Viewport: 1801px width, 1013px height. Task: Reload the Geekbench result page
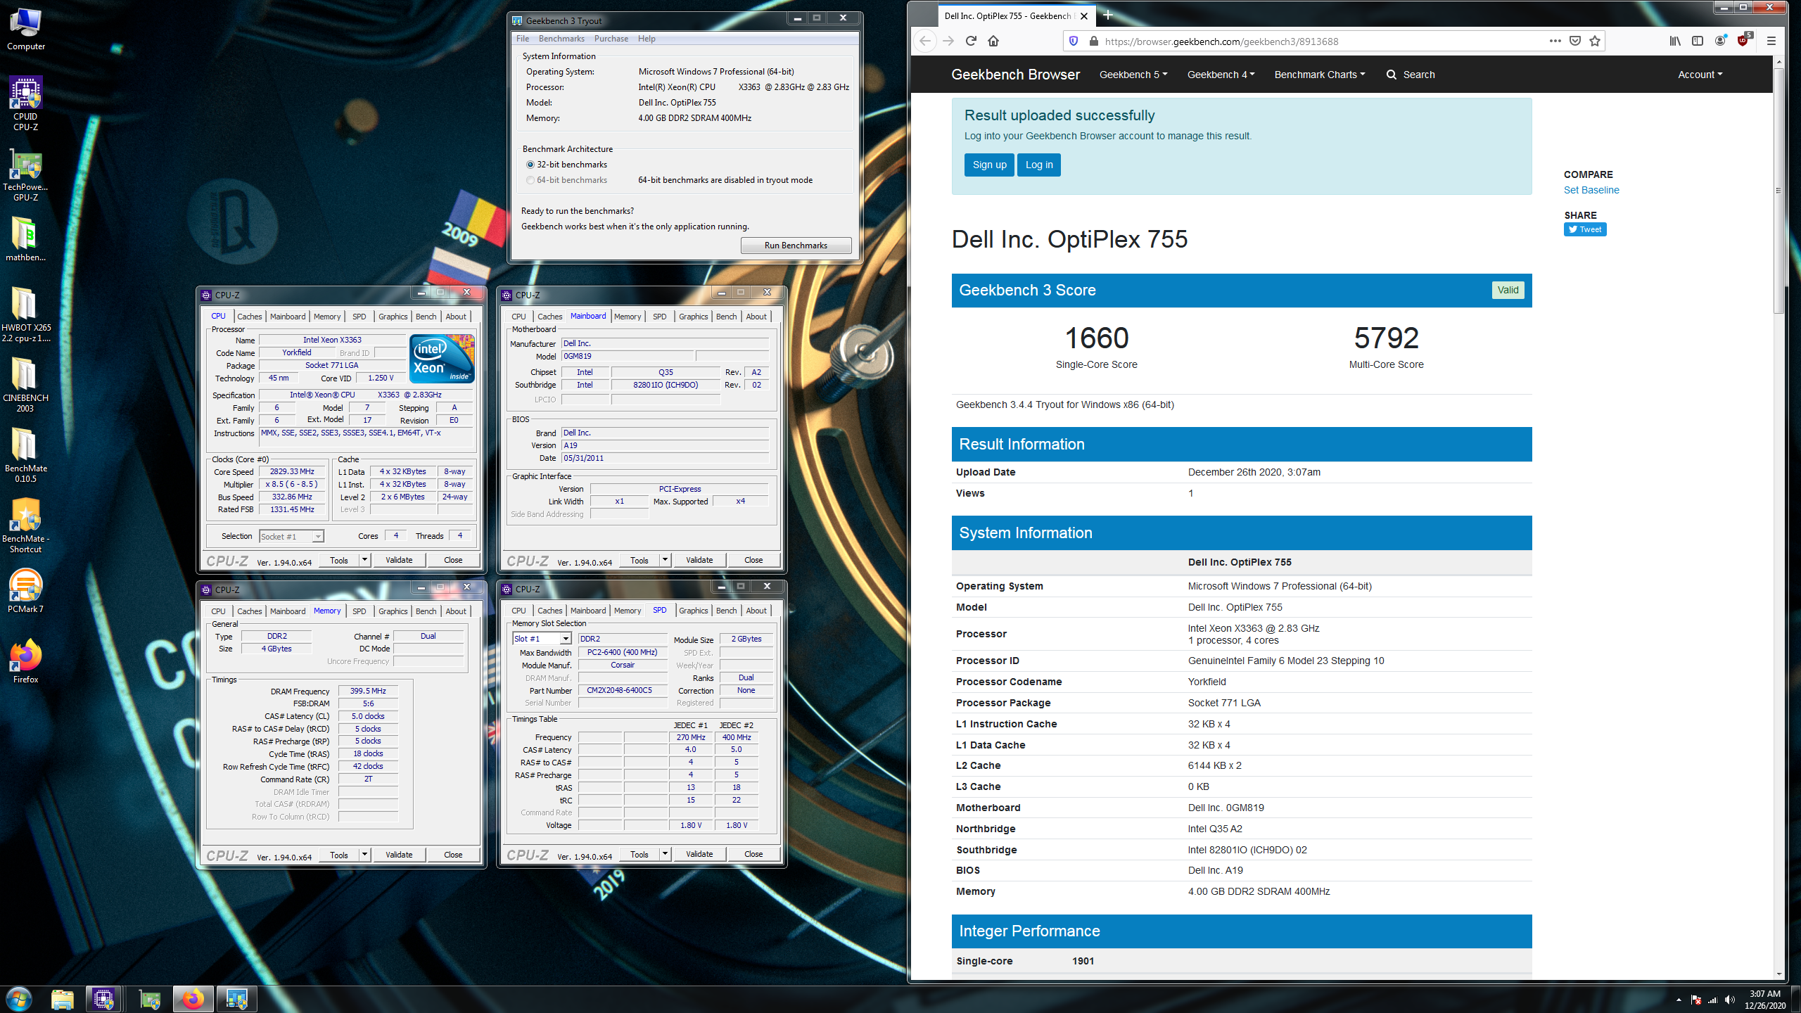(x=971, y=41)
